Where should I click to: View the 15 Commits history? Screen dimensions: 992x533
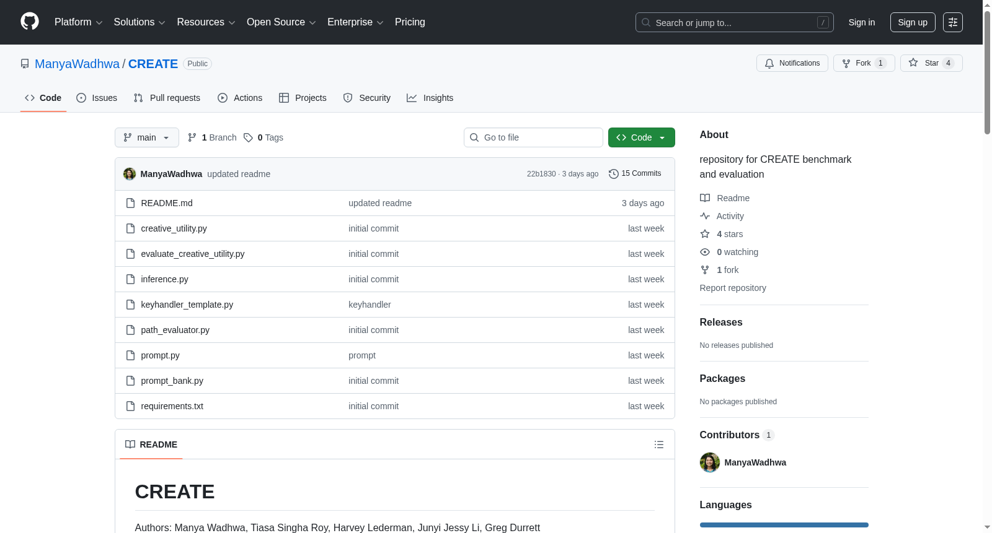click(x=635, y=174)
